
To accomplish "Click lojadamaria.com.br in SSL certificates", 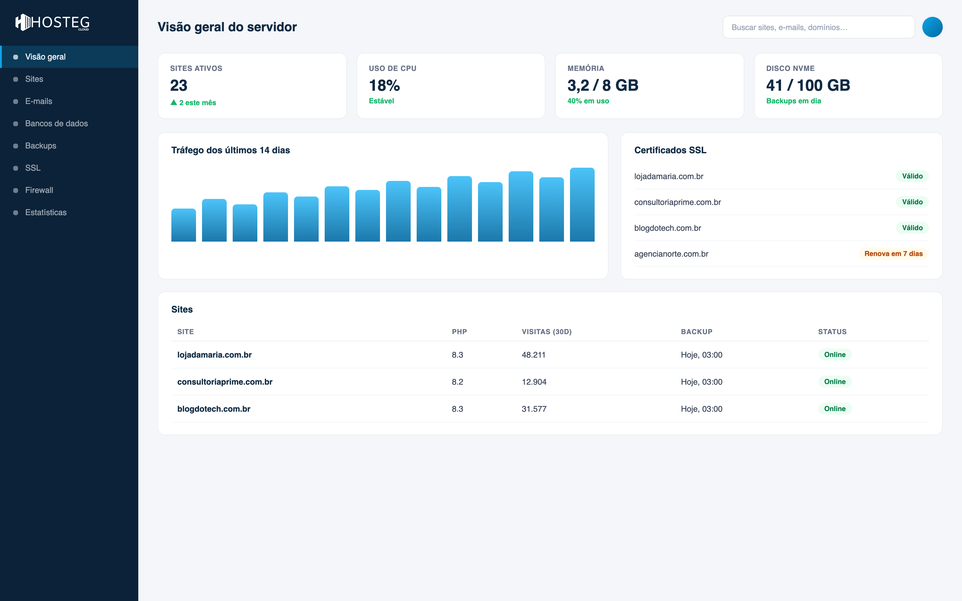I will 669,176.
